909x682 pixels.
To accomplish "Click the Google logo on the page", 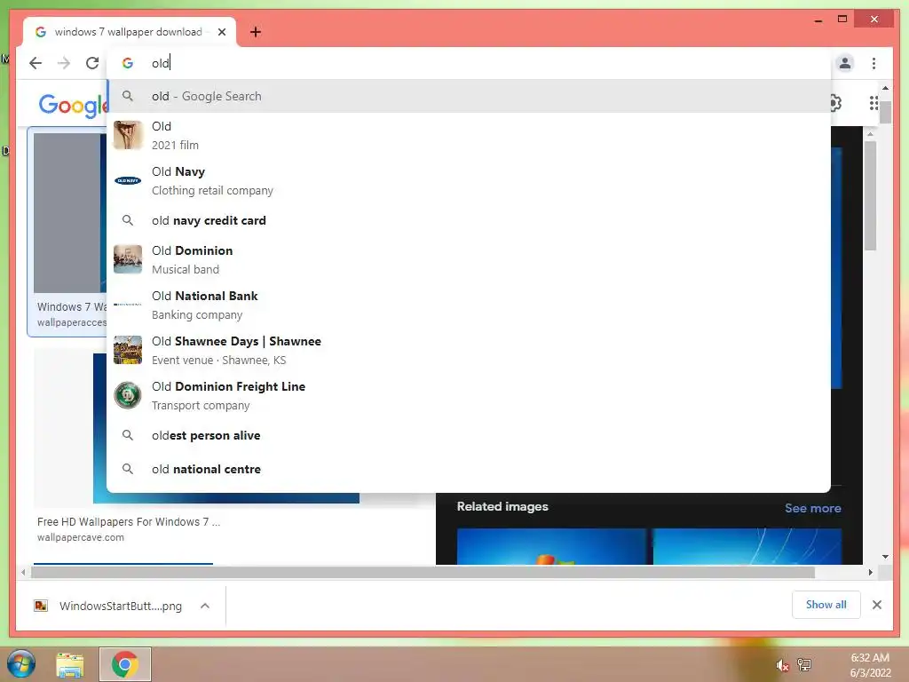I will (73, 105).
